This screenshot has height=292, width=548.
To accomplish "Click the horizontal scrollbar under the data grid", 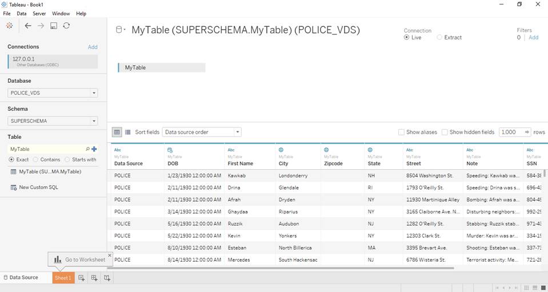I will point(280,267).
